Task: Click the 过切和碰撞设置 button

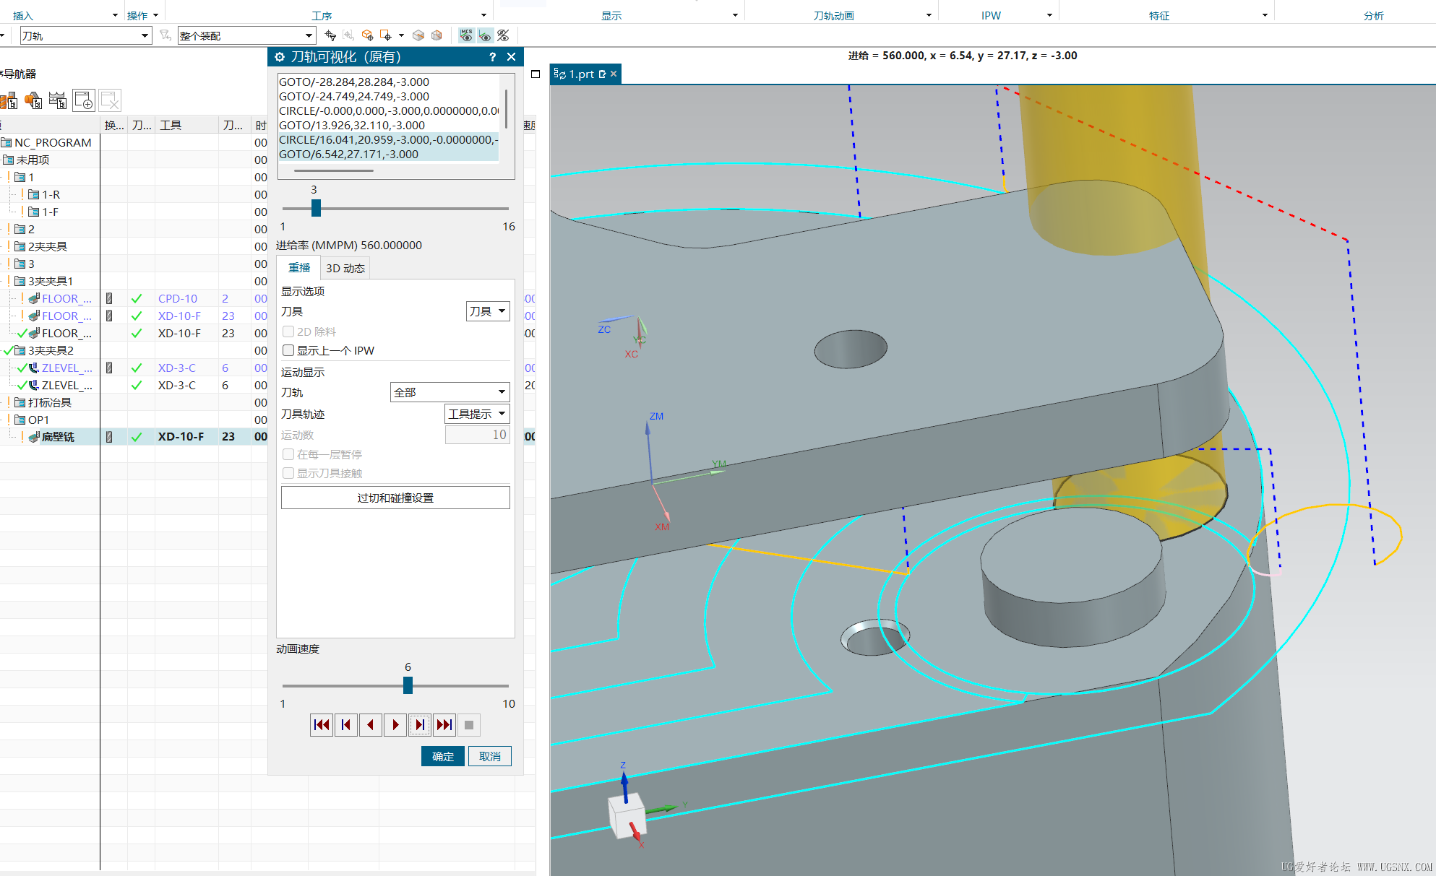Action: click(395, 498)
